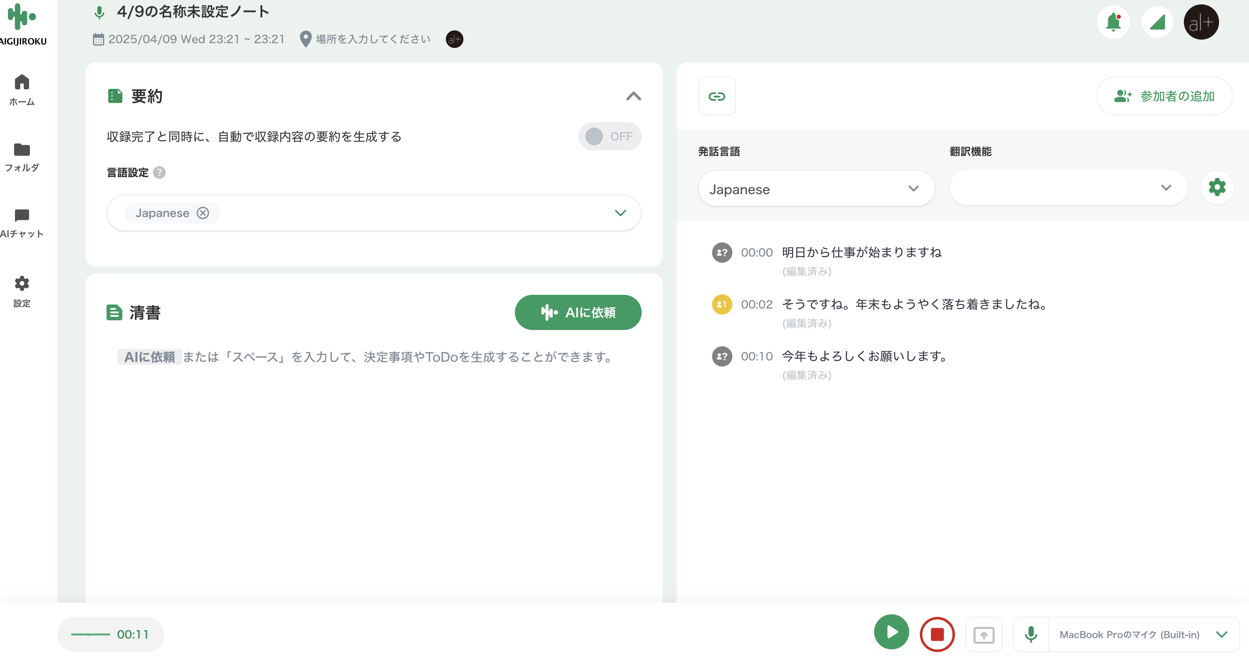This screenshot has width=1249, height=660.
Task: Open notifications bell
Action: (x=1113, y=22)
